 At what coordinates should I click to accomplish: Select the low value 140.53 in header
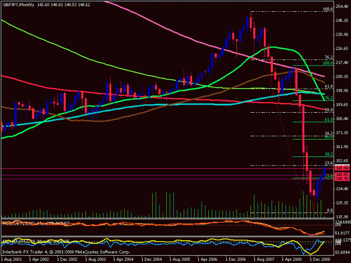point(71,4)
